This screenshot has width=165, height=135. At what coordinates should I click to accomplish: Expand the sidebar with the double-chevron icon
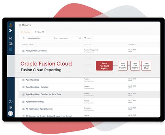coord(10,31)
